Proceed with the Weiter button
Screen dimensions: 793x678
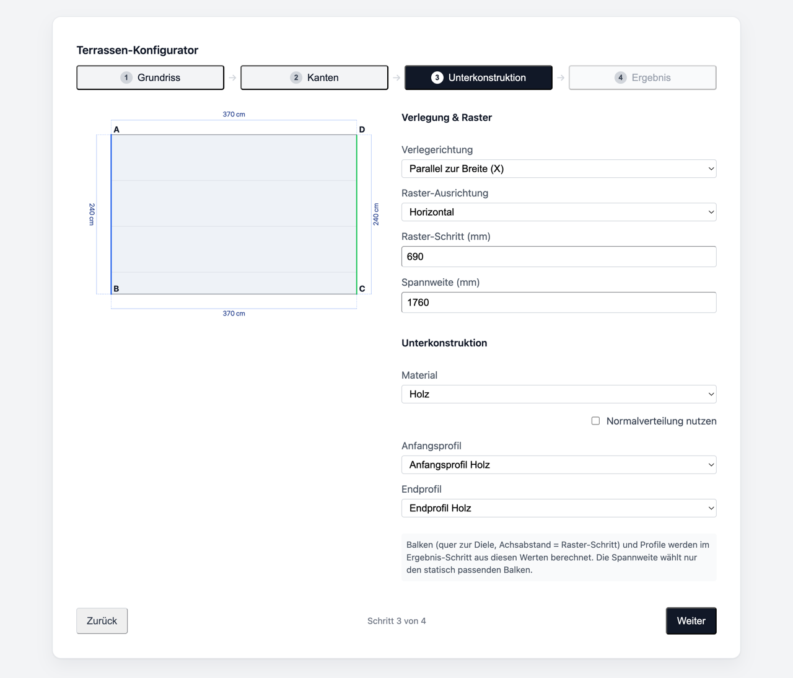pyautogui.click(x=691, y=621)
